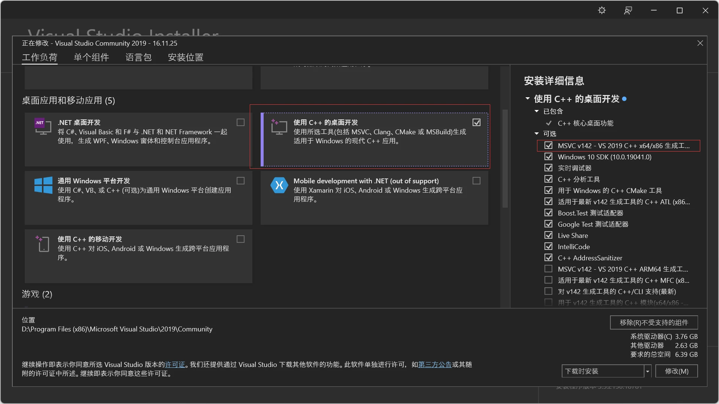
Task: Click the 游戏 (2) category heading
Action: (x=37, y=294)
